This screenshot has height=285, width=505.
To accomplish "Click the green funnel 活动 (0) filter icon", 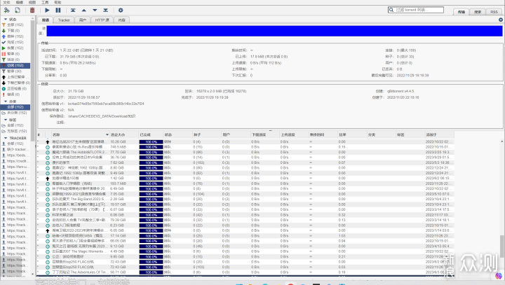I will [4, 60].
